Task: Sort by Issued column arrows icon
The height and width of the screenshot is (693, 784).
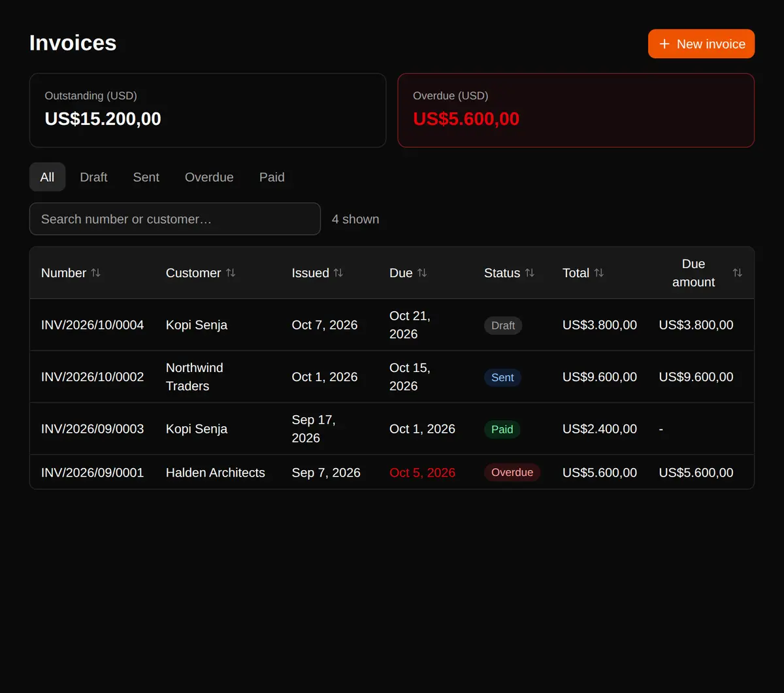Action: pyautogui.click(x=338, y=273)
